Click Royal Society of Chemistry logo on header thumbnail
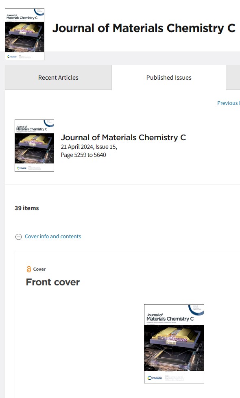The height and width of the screenshot is (398, 240). pyautogui.click(x=12, y=57)
